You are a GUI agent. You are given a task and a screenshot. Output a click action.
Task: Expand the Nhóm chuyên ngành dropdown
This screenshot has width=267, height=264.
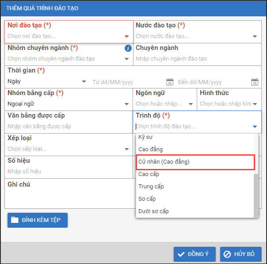click(x=127, y=59)
